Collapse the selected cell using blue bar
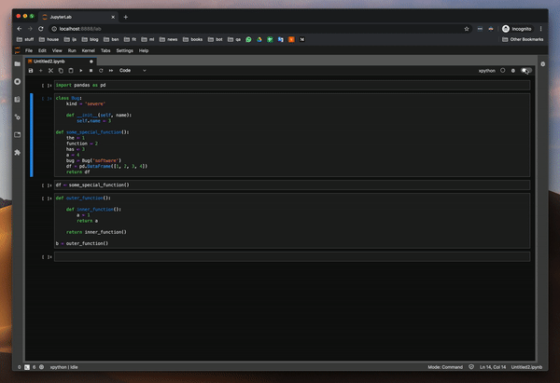This screenshot has width=560, height=383. tap(32, 135)
